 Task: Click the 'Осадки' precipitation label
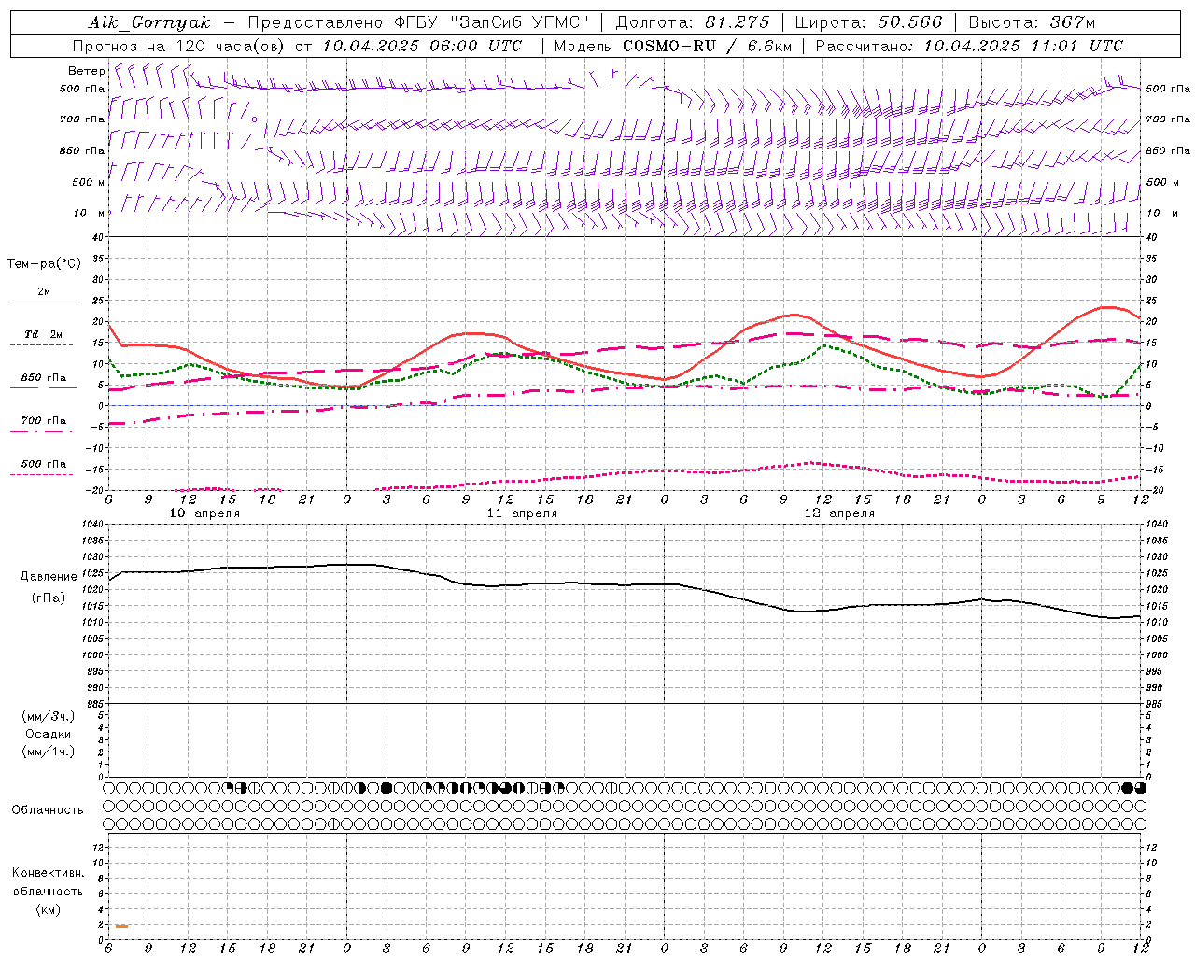(x=49, y=734)
